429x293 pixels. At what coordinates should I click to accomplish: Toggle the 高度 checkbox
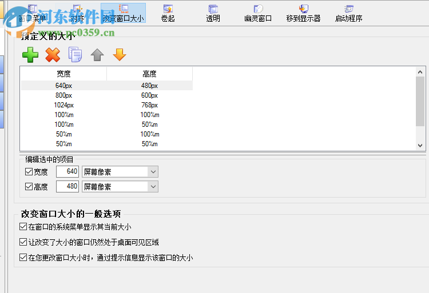(29, 187)
